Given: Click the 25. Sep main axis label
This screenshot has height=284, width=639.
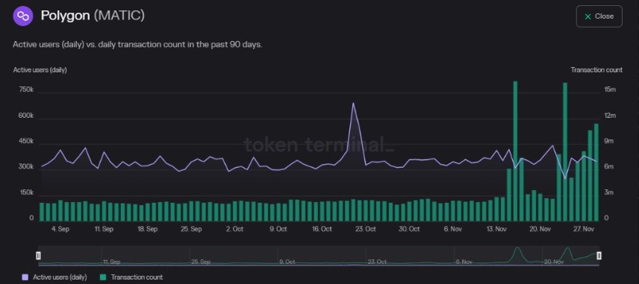Looking at the screenshot, I should point(191,229).
